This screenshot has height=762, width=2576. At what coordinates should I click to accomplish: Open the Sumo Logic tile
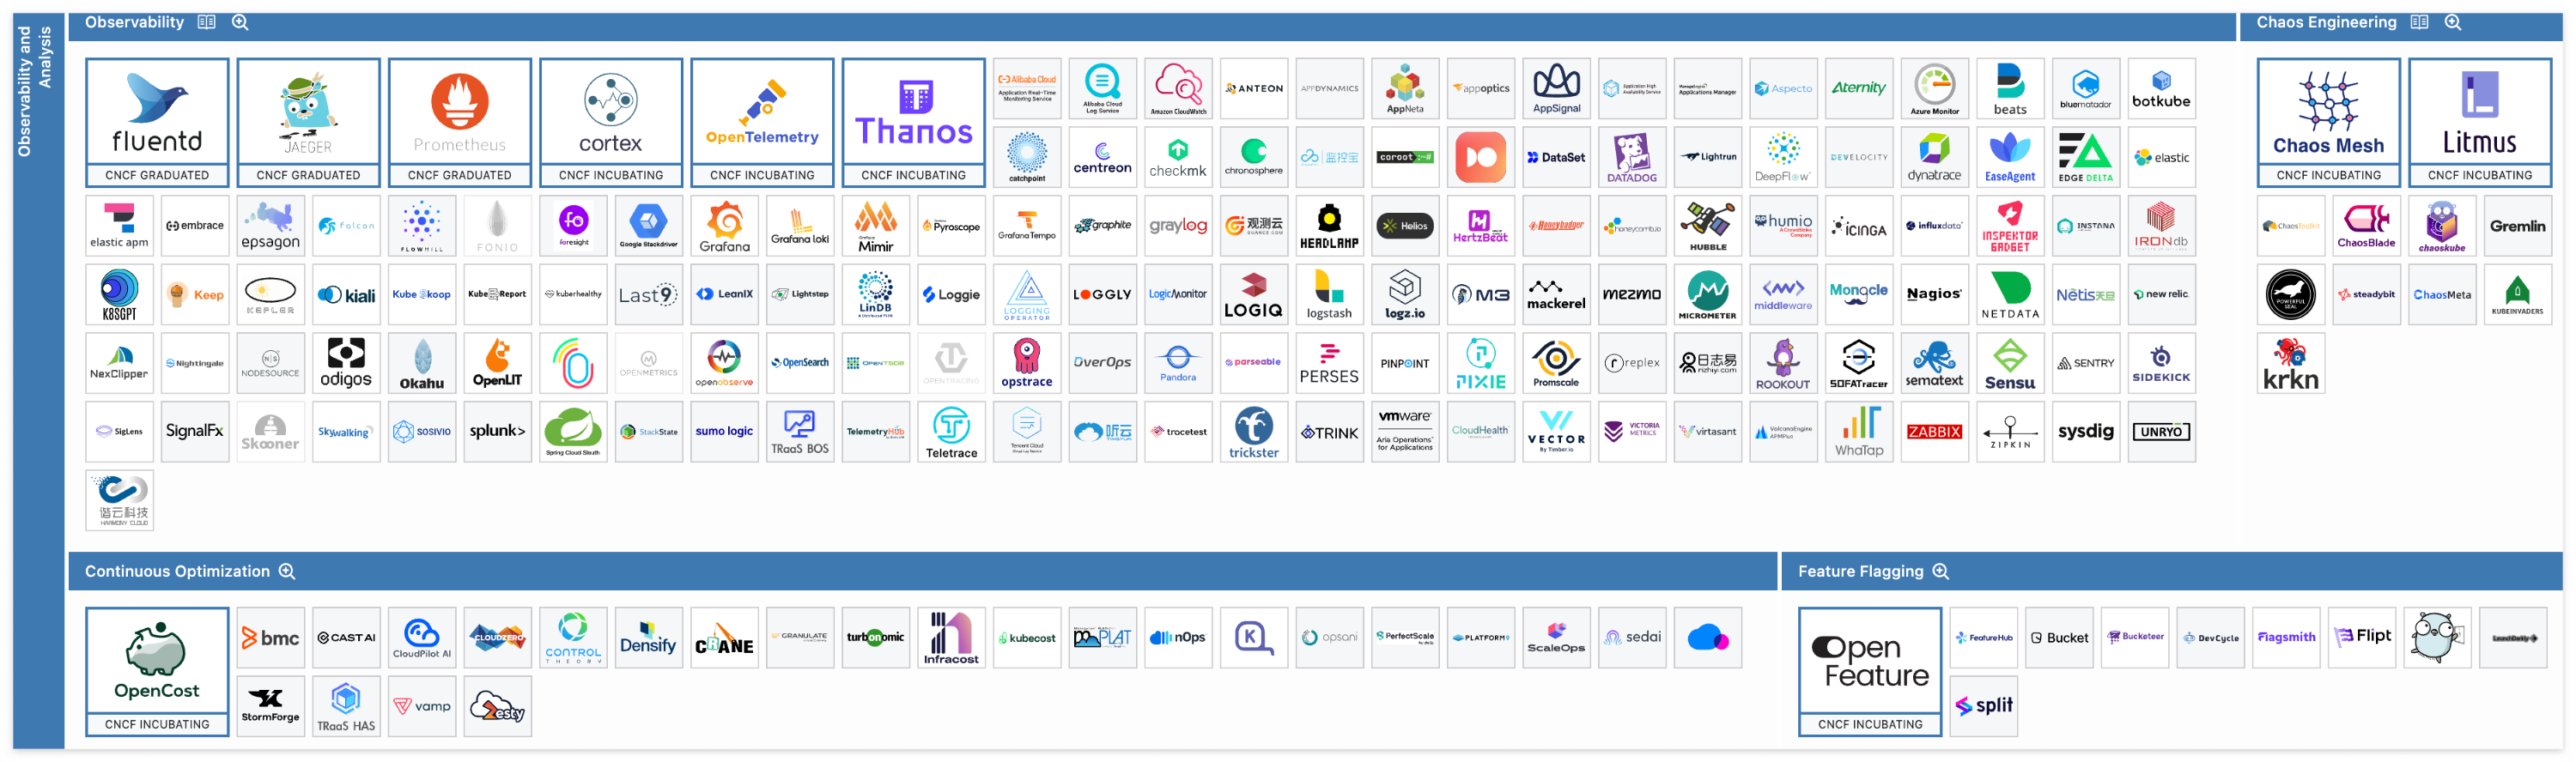(724, 431)
